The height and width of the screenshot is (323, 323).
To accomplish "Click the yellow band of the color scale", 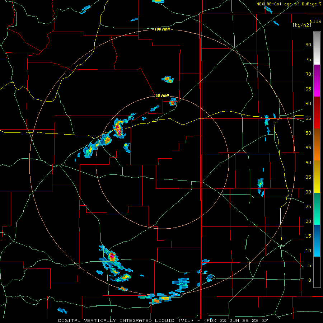I will coord(317,177).
